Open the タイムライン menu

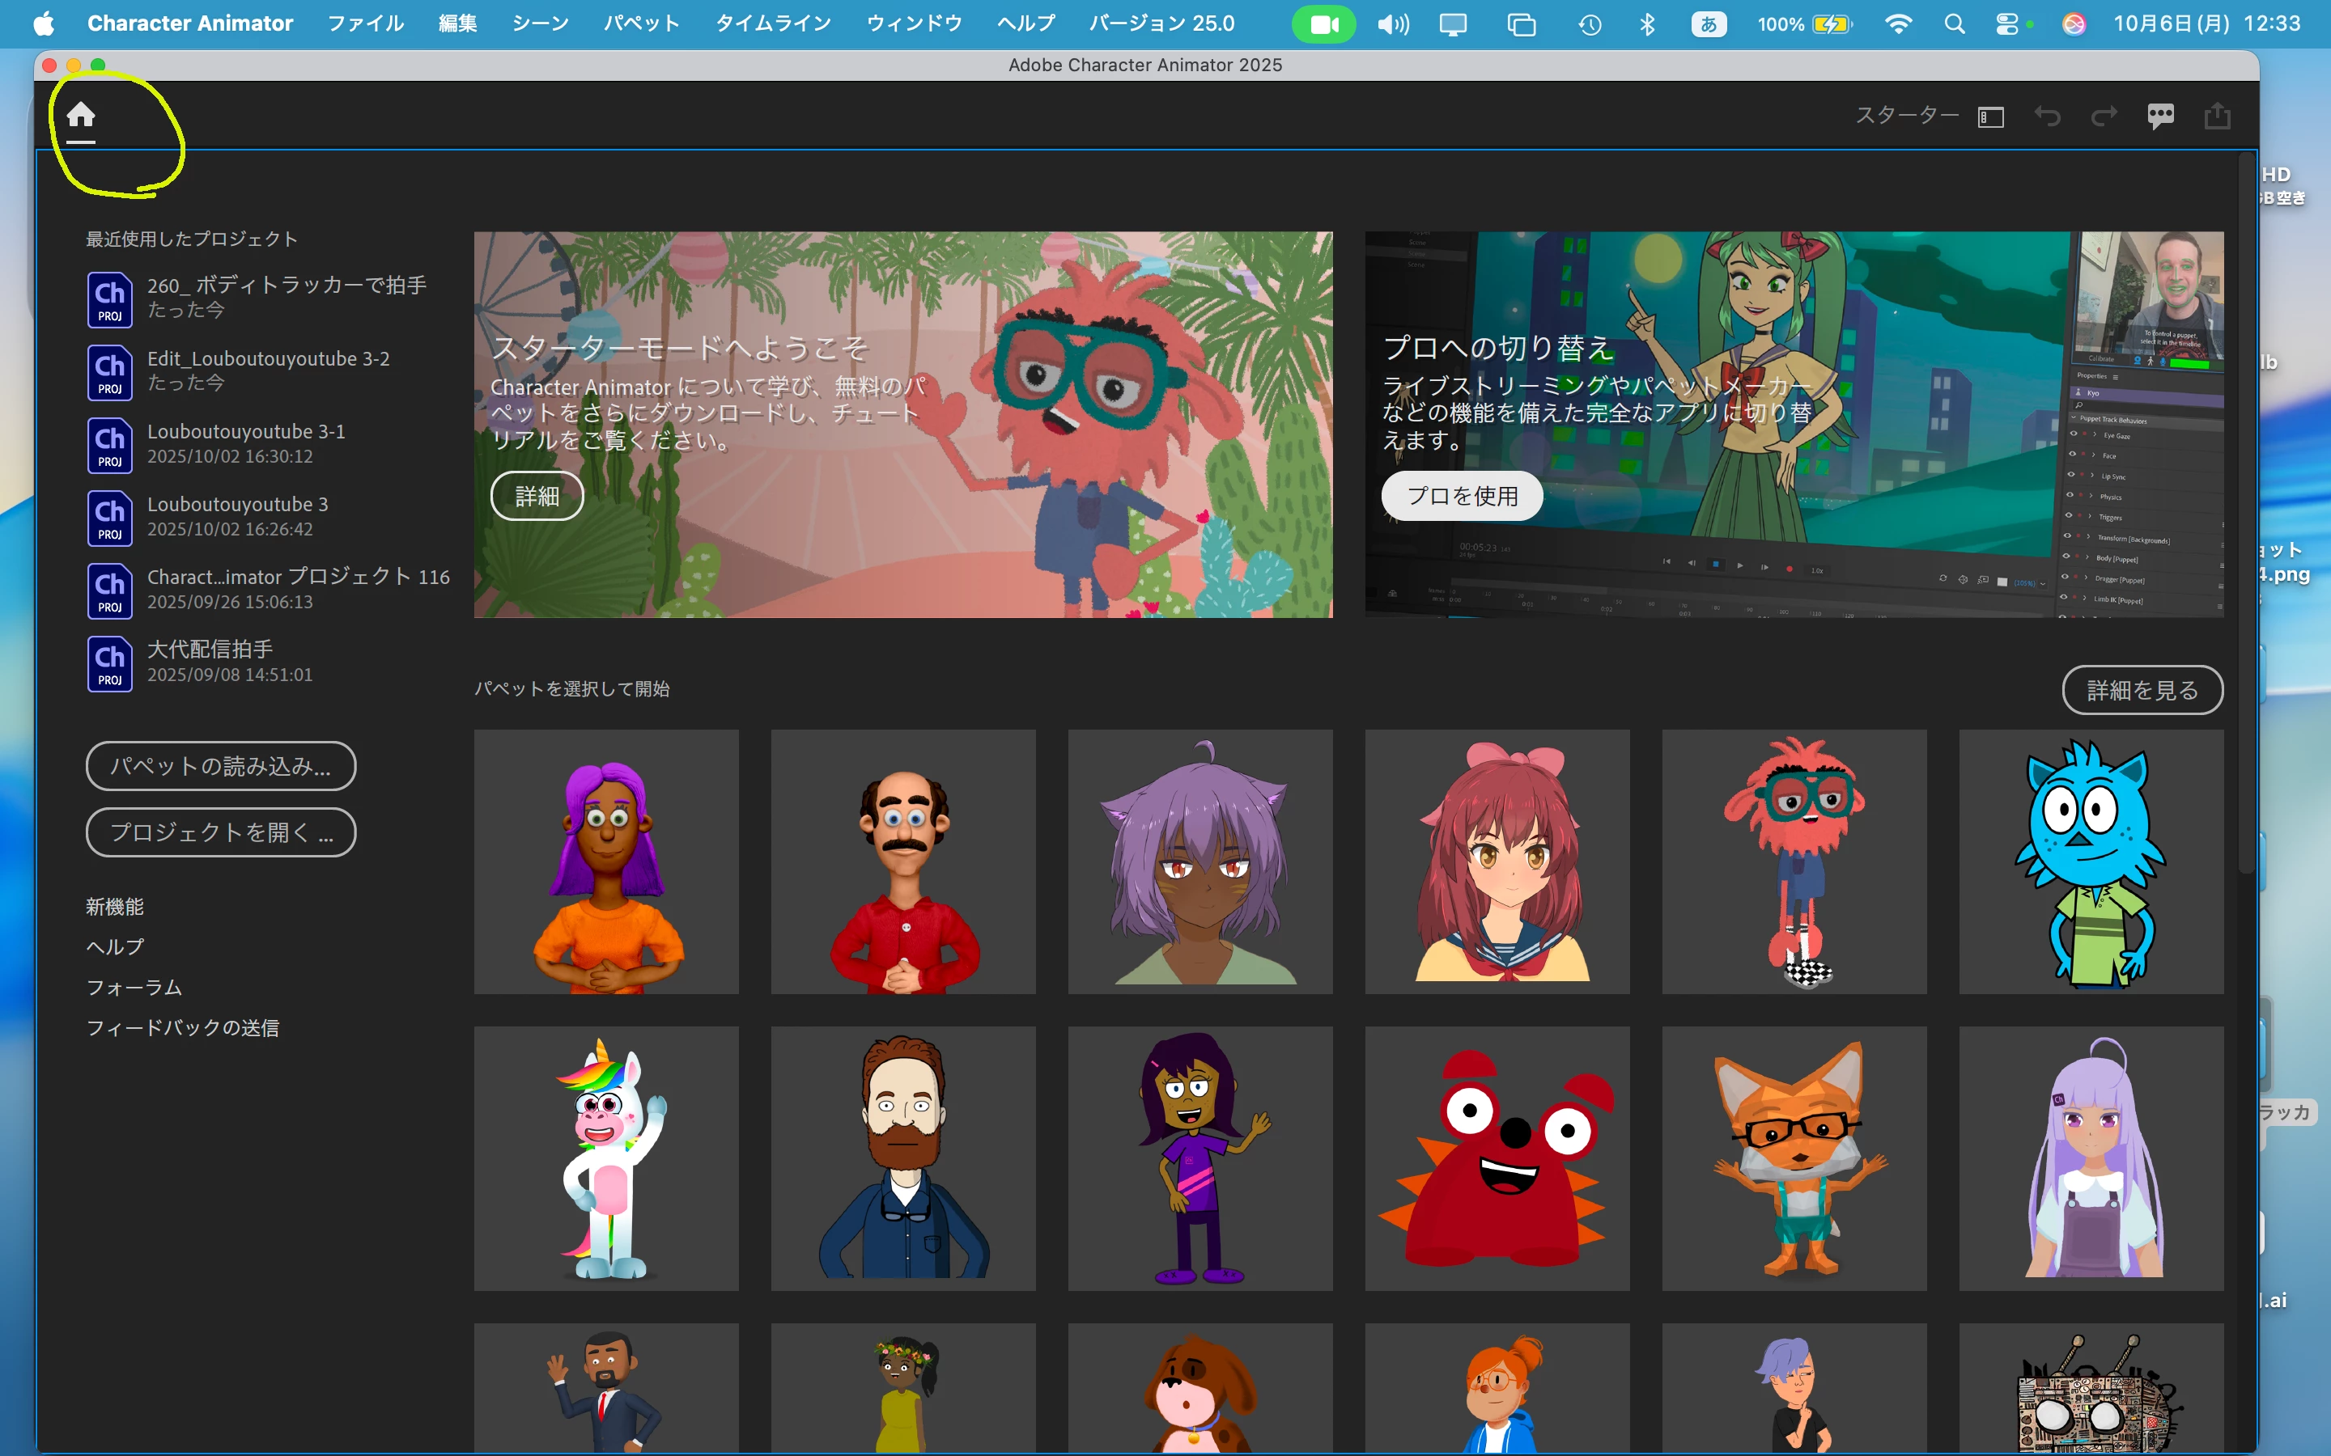pyautogui.click(x=772, y=23)
